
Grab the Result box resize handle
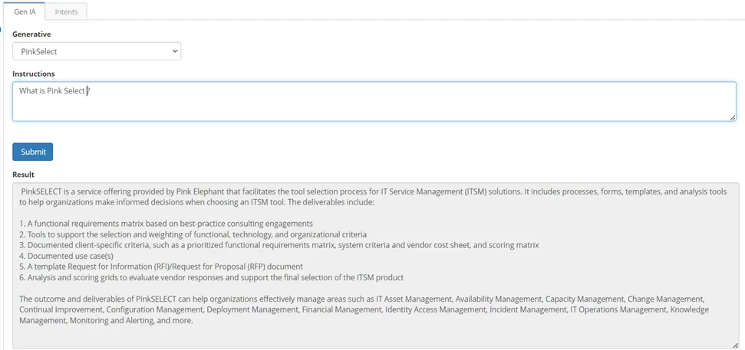(x=736, y=345)
